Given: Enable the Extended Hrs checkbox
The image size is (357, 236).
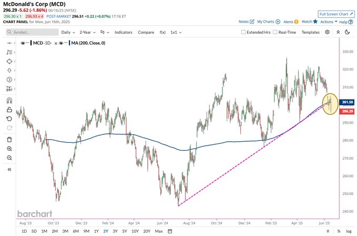Looking at the screenshot, I should pyautogui.click(x=243, y=32).
